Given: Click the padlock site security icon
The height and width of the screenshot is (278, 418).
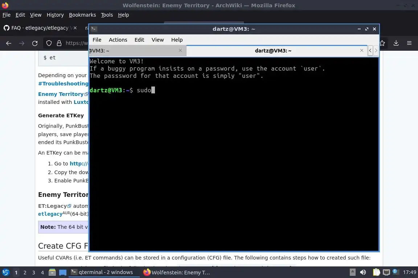Looking at the screenshot, I should tap(59, 43).
